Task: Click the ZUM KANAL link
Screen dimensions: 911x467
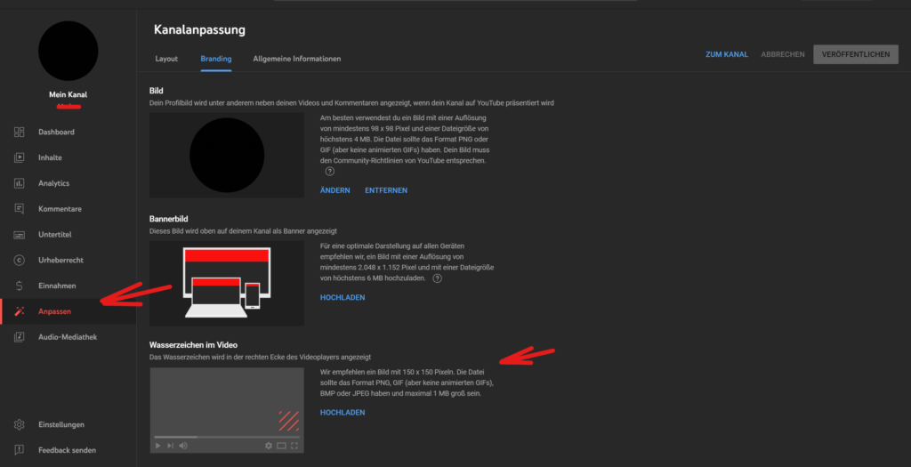Action: point(726,54)
